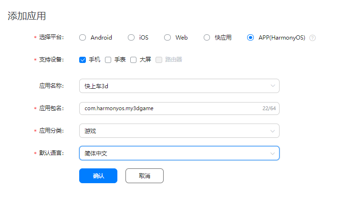This screenshot has height=197, width=354.
Task: Choose the Web platform option
Action: coord(167,38)
